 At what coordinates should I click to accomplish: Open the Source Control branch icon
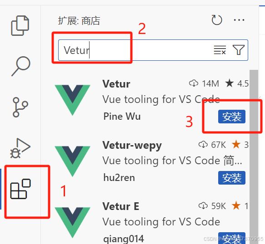(20, 107)
